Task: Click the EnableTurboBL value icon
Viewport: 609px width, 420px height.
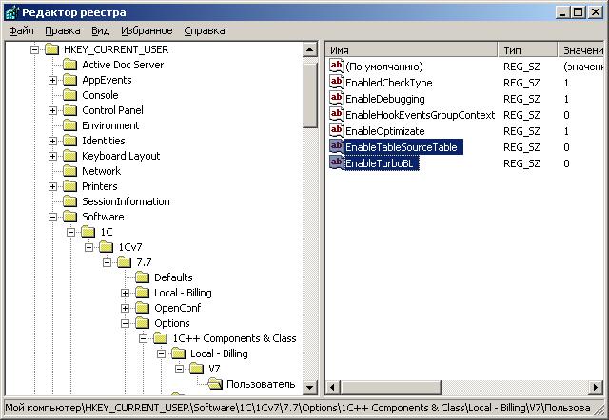Action: (x=337, y=163)
